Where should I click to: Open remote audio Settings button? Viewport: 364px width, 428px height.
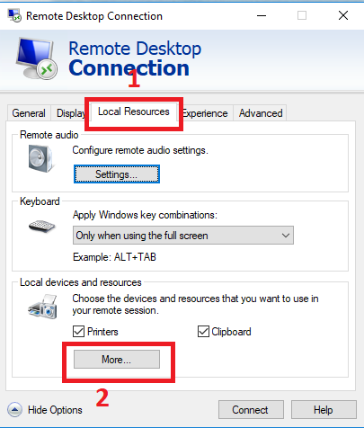(x=117, y=174)
